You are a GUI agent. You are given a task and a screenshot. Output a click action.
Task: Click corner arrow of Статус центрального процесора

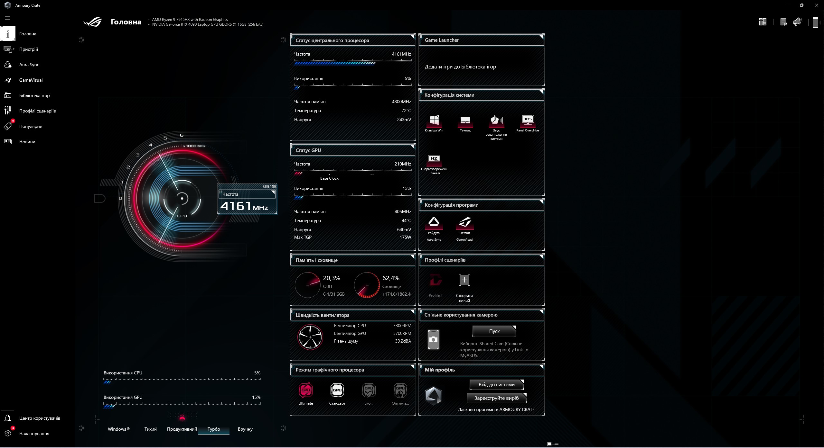tap(412, 38)
